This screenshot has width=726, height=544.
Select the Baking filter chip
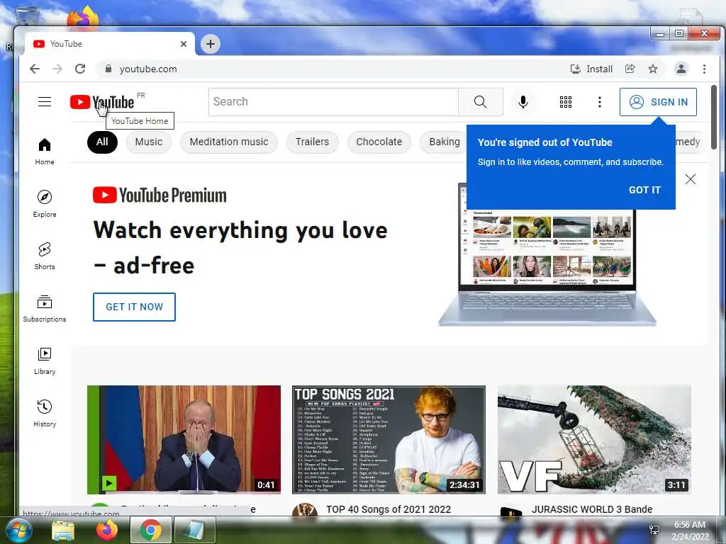click(443, 142)
